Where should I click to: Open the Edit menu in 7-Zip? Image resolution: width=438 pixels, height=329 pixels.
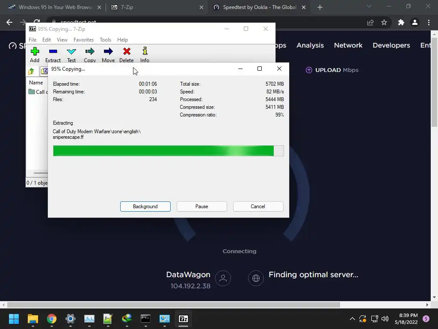[46, 40]
